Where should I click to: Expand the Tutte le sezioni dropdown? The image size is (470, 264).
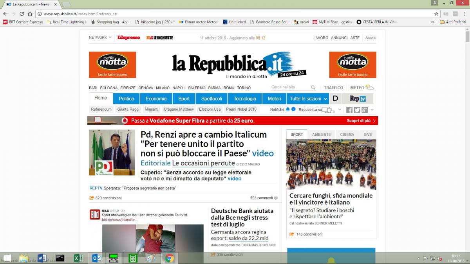tap(307, 99)
